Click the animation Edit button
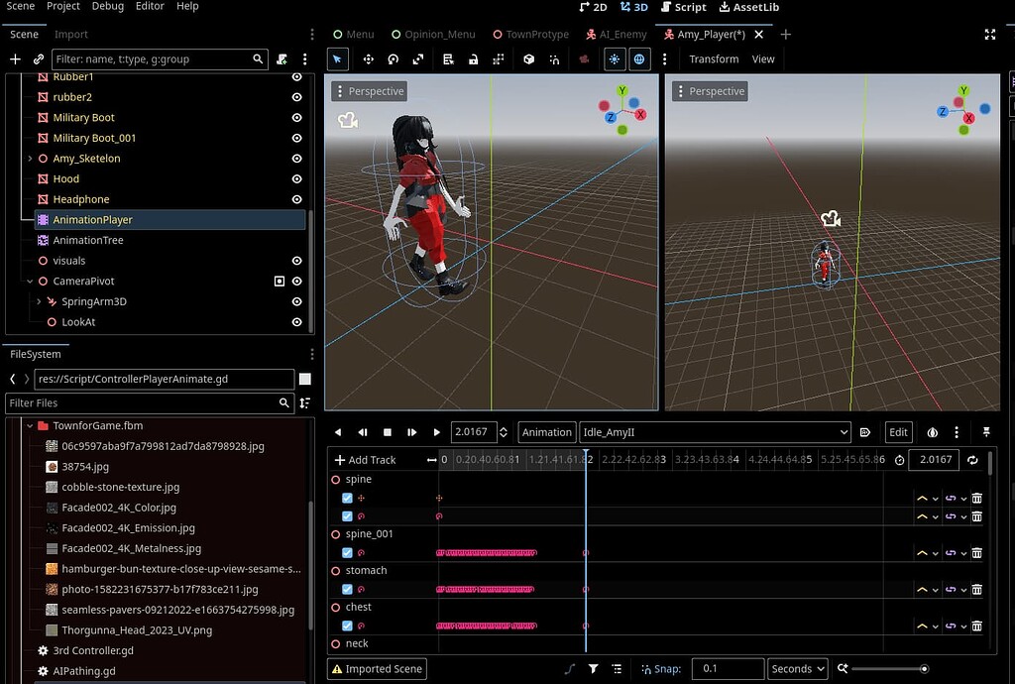 (898, 432)
